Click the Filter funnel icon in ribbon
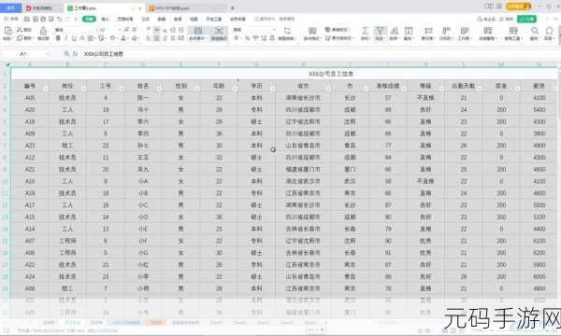This screenshot has height=336, width=561. point(380,31)
